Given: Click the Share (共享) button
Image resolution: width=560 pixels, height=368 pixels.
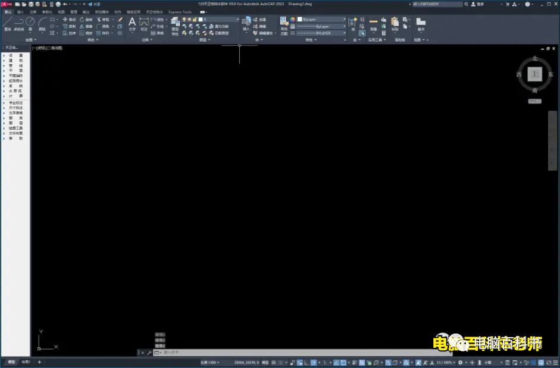Looking at the screenshot, I should point(94,4).
